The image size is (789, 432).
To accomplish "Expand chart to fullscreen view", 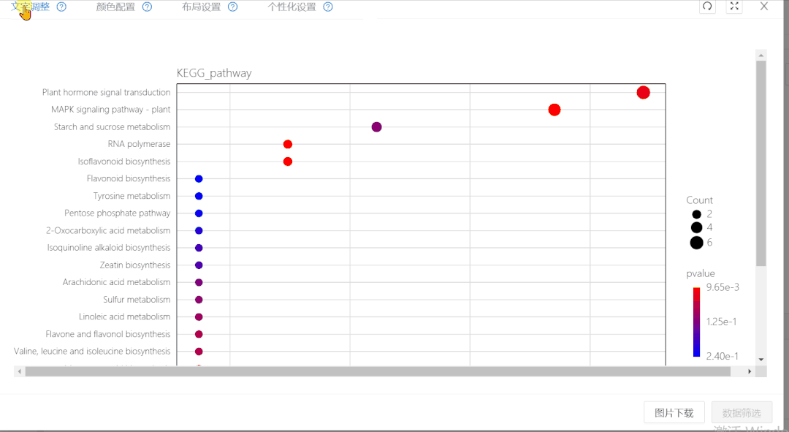I will click(734, 7).
